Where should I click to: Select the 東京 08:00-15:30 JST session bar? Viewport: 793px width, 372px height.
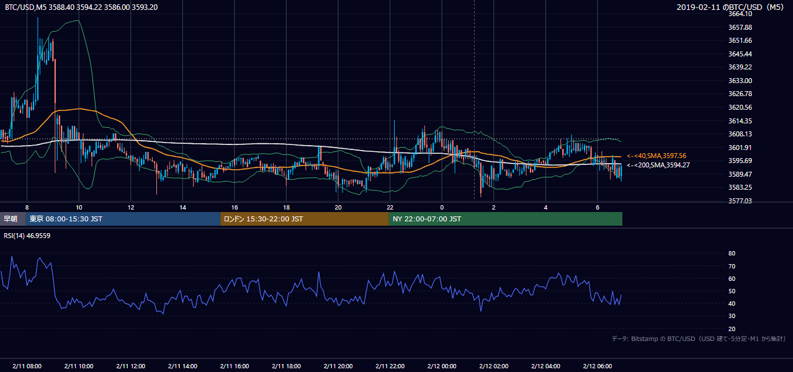pyautogui.click(x=123, y=219)
